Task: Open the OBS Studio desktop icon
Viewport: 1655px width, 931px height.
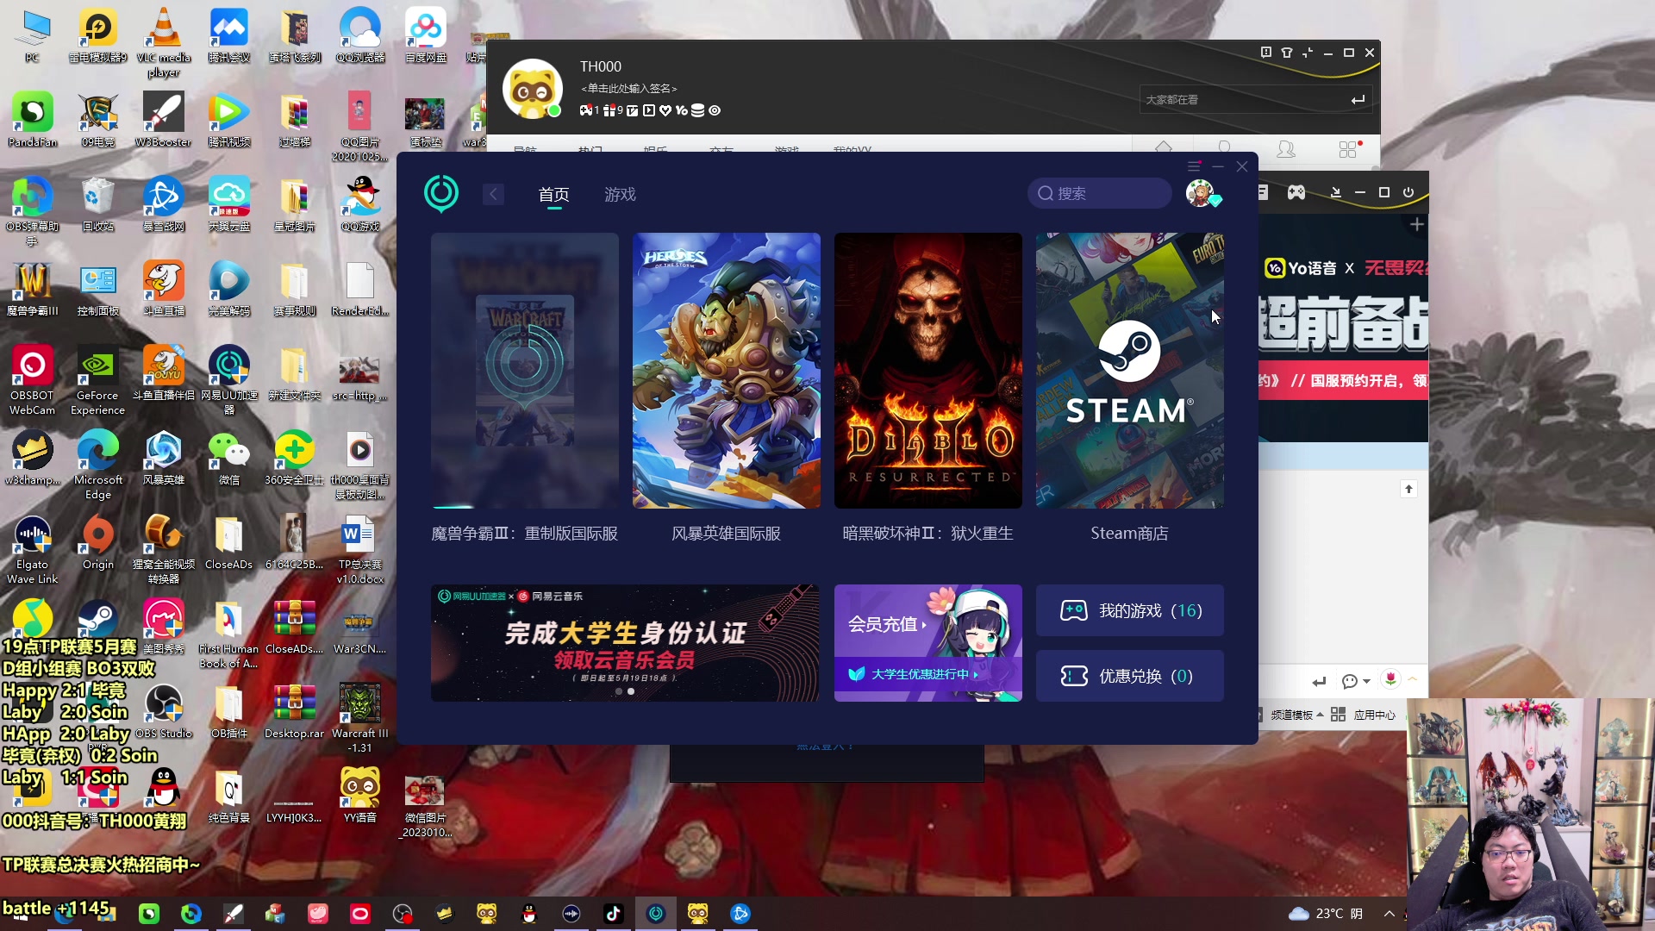Action: tap(163, 711)
